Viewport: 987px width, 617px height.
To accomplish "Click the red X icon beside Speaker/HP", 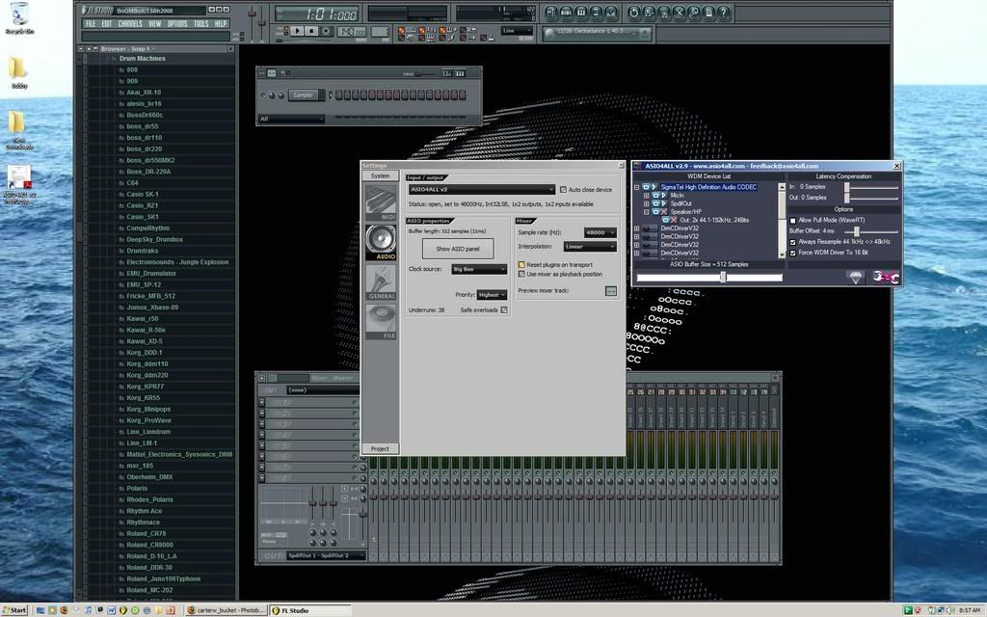I will pos(663,212).
